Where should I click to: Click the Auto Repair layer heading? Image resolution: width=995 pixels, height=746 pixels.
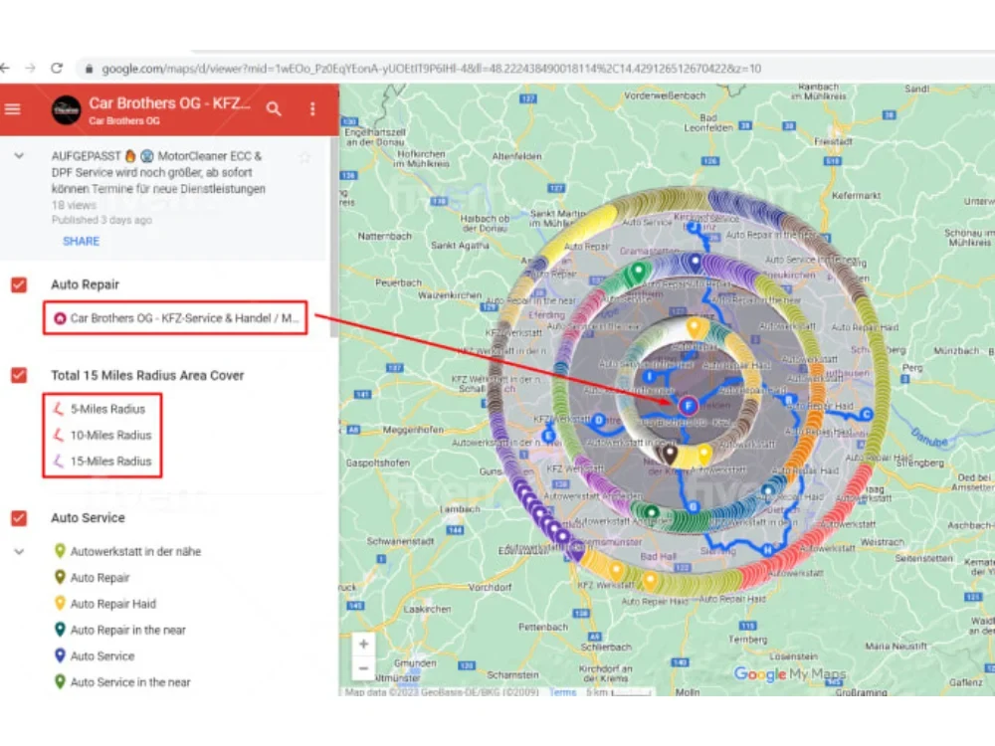85,284
